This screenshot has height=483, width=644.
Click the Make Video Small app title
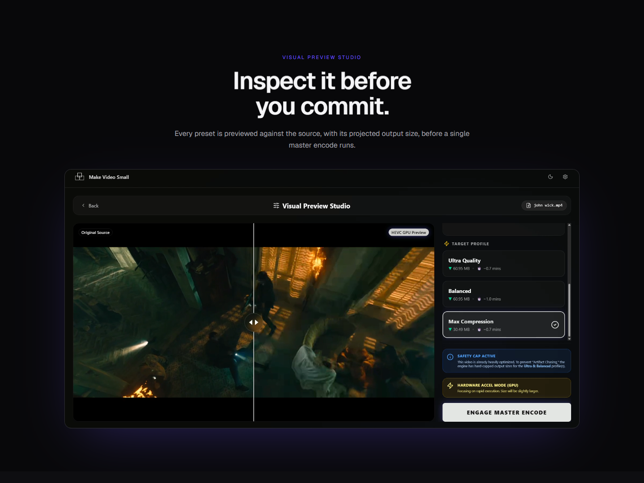click(x=109, y=177)
